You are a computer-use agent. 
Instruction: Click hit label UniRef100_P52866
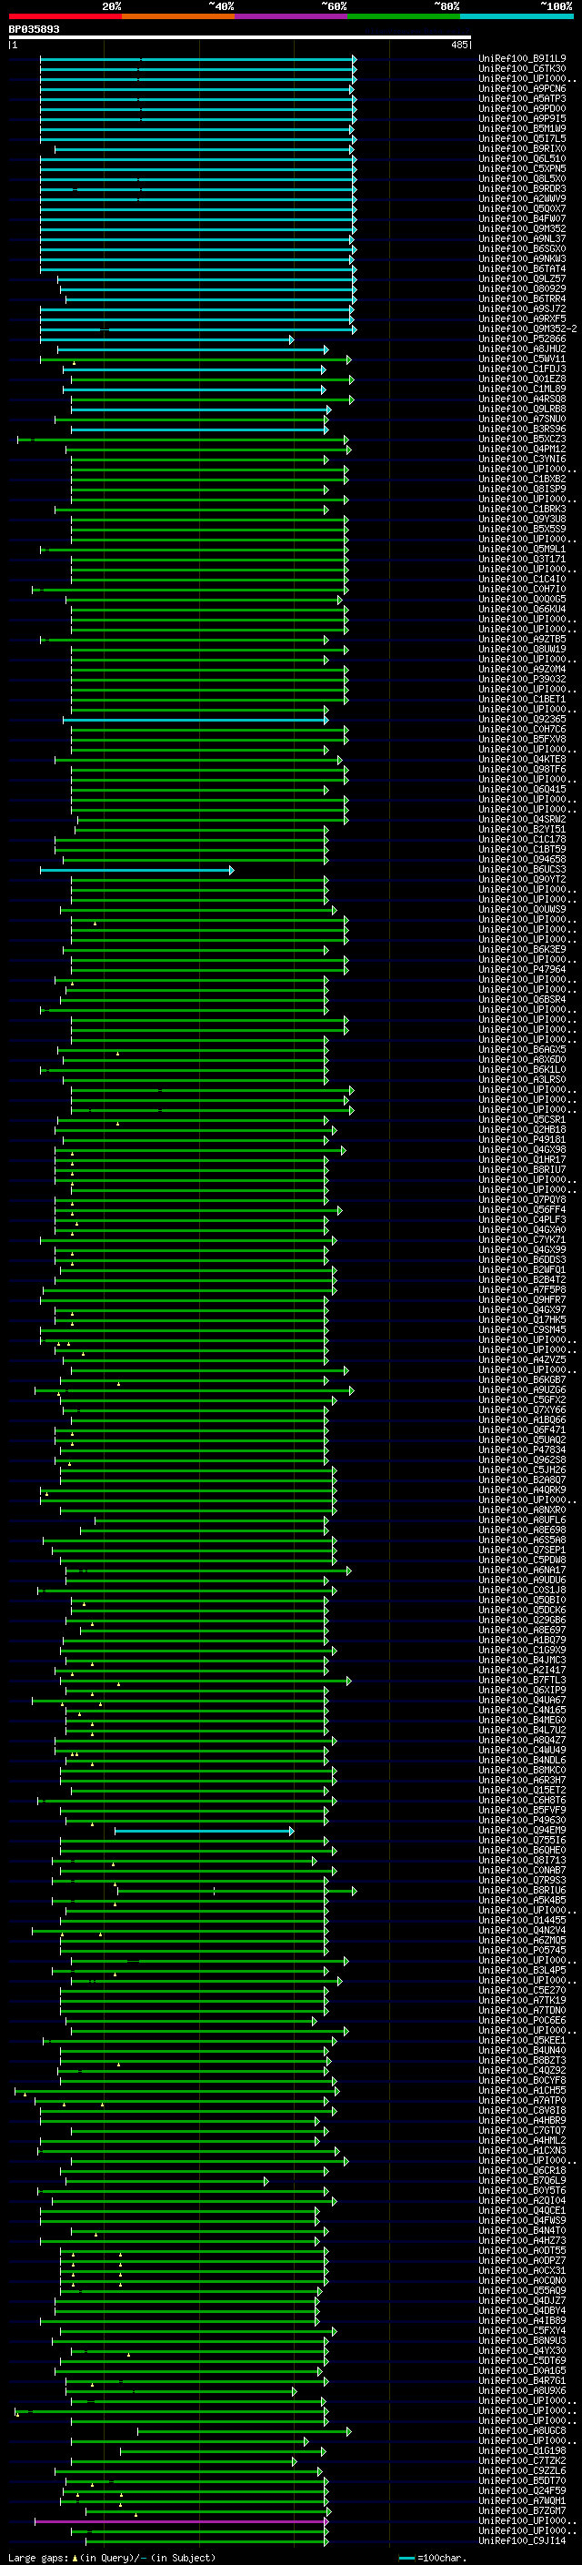pyautogui.click(x=522, y=338)
